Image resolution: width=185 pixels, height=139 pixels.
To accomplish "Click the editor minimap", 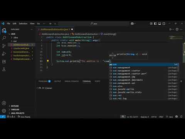I will [176, 37].
